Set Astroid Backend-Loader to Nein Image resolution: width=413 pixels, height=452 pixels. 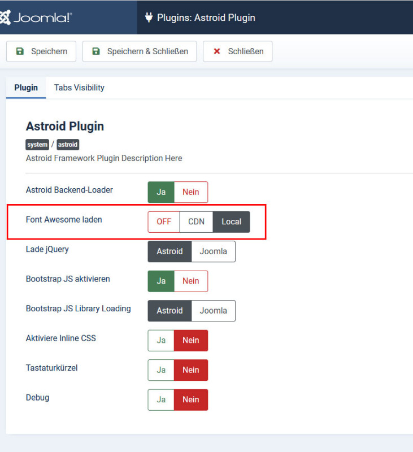click(x=191, y=192)
